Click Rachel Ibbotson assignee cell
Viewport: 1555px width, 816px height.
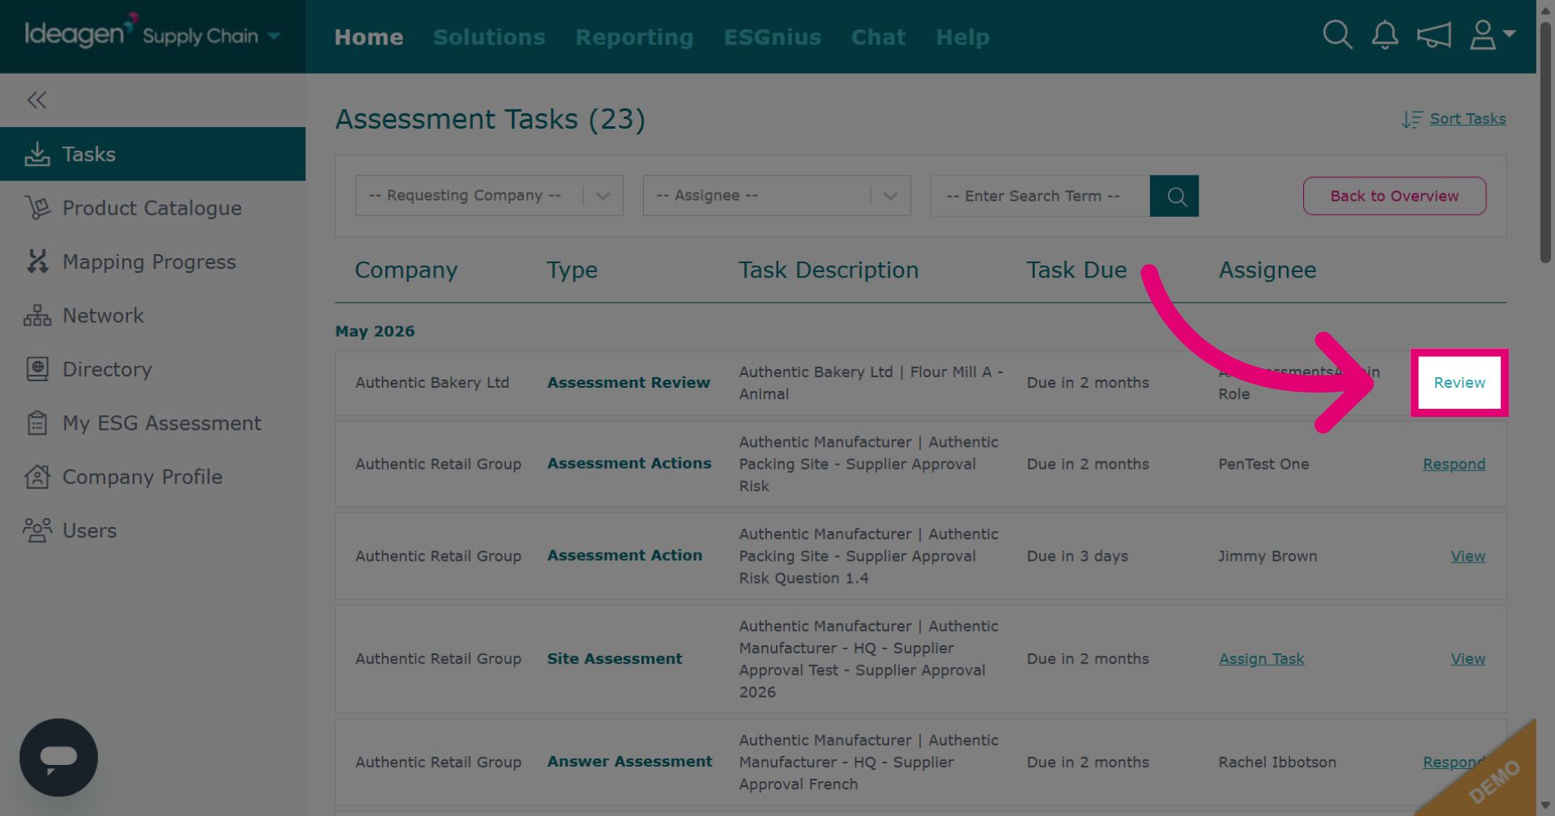1277,762
